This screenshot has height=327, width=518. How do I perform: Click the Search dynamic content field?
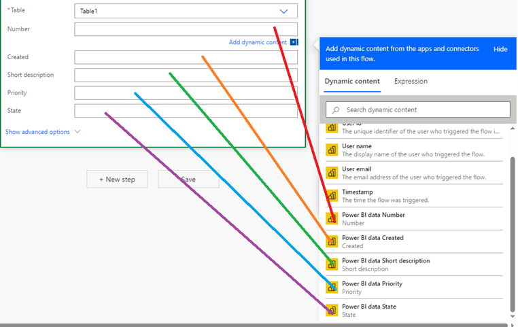(417, 109)
